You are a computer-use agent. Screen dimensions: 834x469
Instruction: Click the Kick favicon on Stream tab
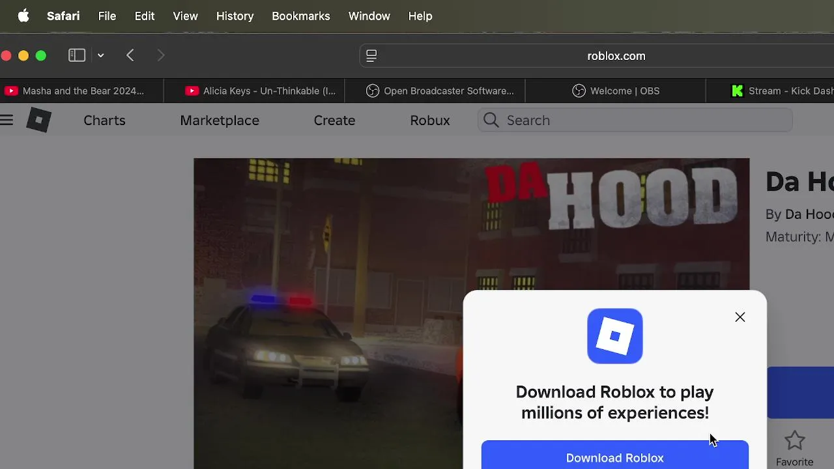[x=738, y=91]
